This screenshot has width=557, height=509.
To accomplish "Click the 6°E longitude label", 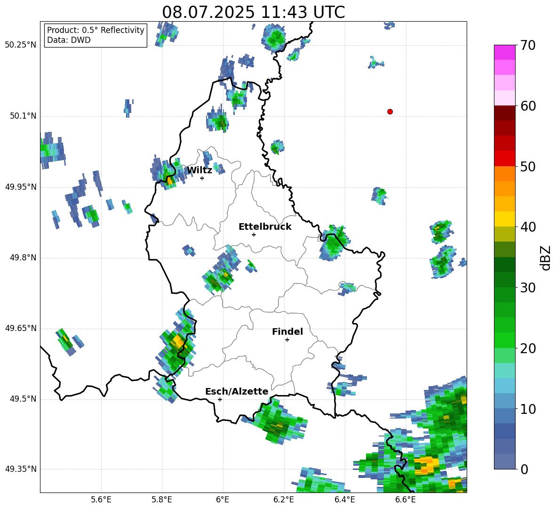I will pyautogui.click(x=223, y=500).
